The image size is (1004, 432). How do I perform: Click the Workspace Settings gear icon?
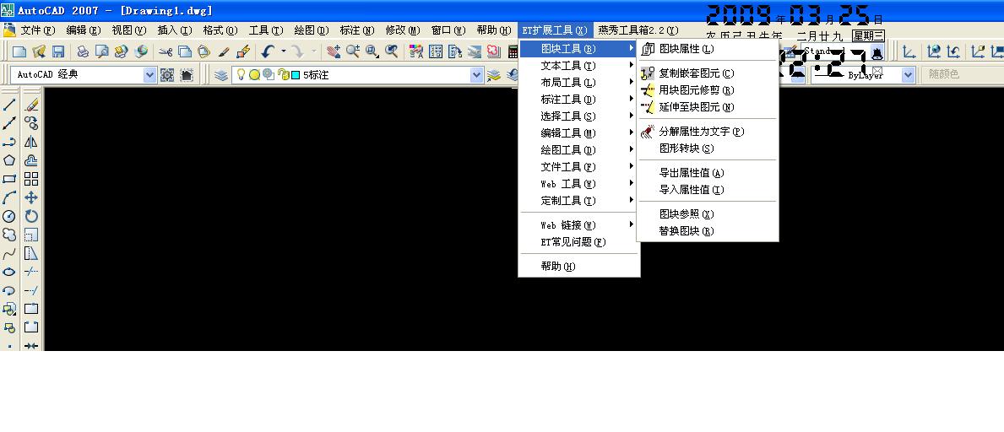167,75
